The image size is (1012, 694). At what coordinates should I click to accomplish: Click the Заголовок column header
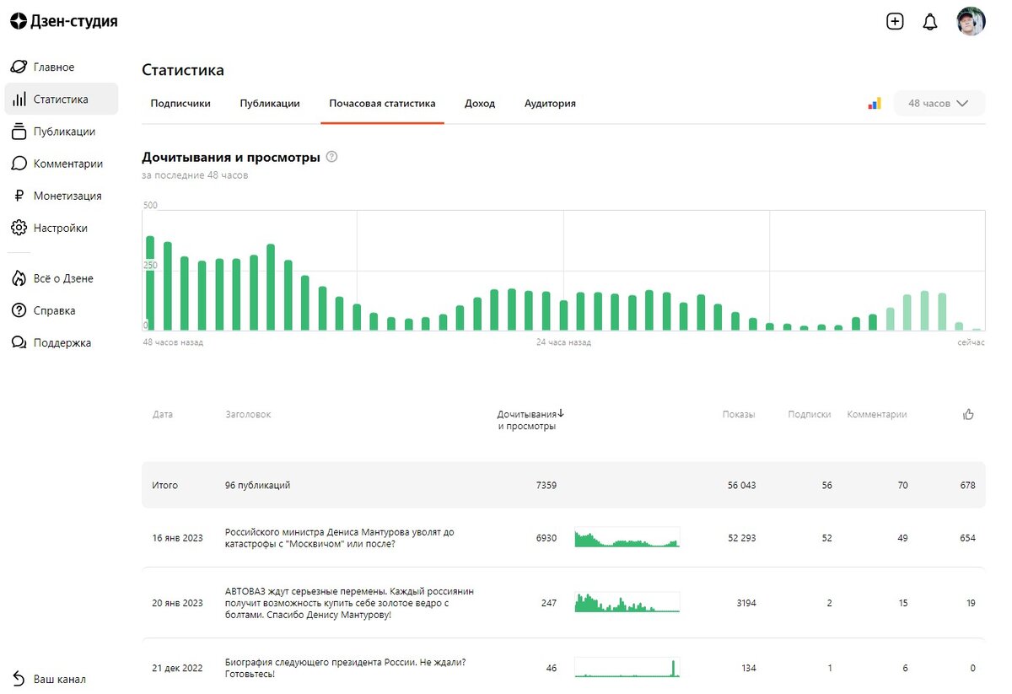[248, 414]
